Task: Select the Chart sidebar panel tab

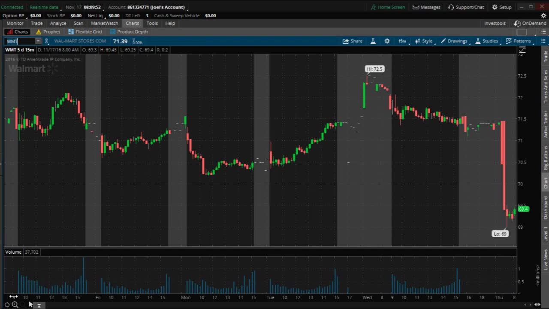Action: [x=546, y=183]
